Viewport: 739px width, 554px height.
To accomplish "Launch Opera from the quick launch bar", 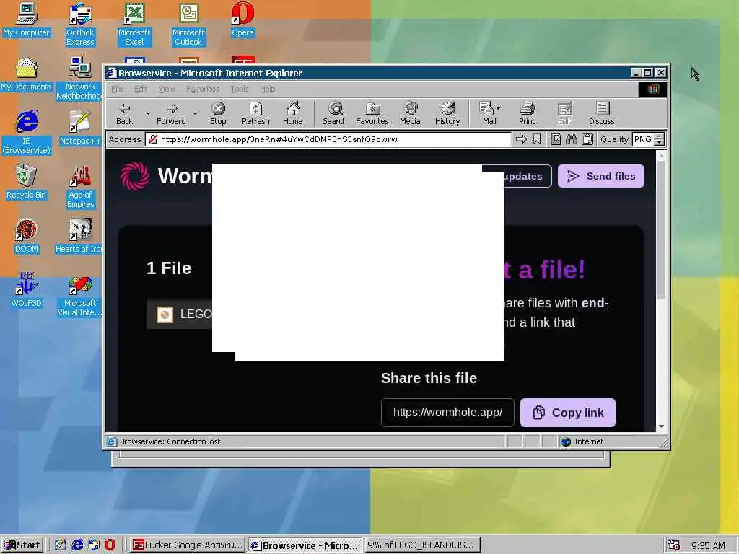I will click(x=110, y=545).
